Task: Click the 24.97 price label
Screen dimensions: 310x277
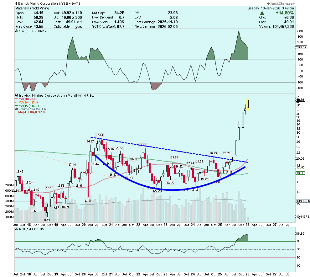Action: (90, 141)
